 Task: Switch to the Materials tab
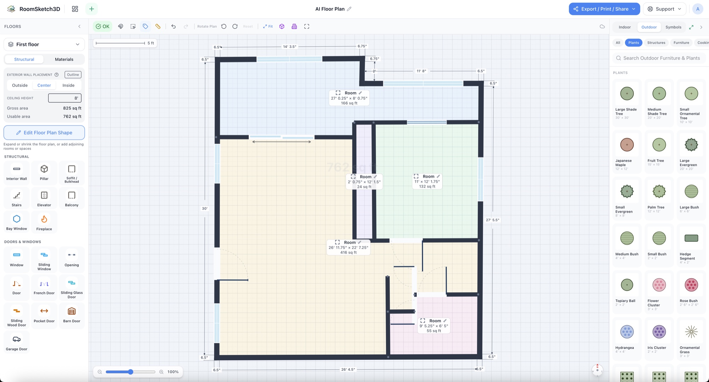[64, 59]
